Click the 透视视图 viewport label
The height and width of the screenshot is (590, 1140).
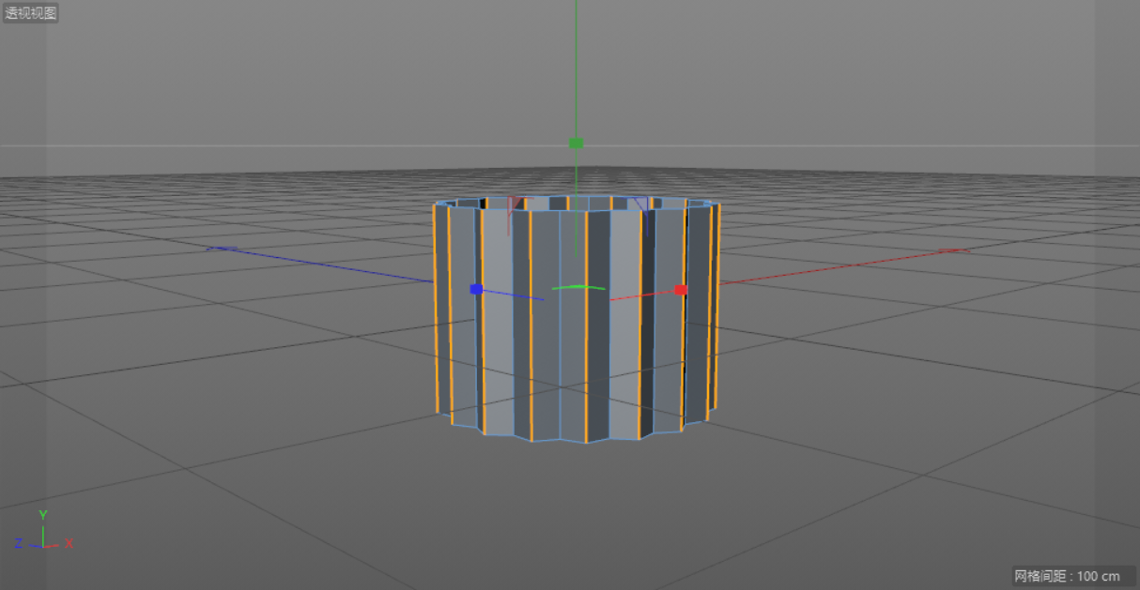[x=31, y=13]
